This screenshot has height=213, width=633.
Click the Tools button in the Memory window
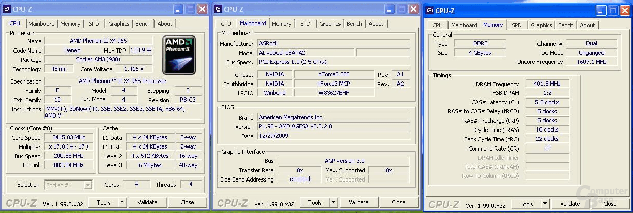point(526,204)
